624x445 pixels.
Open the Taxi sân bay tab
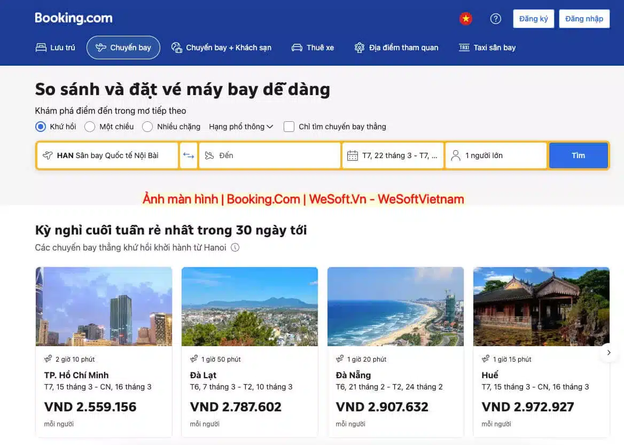487,48
